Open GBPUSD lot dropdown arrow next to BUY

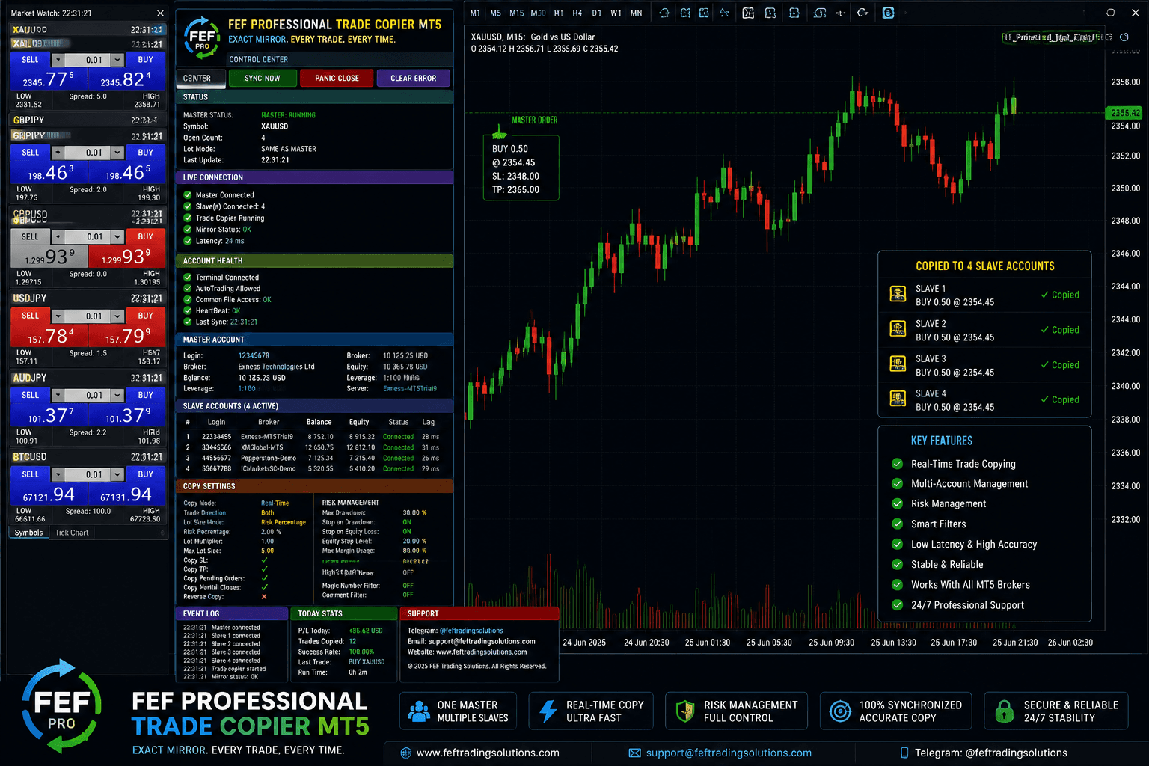117,236
